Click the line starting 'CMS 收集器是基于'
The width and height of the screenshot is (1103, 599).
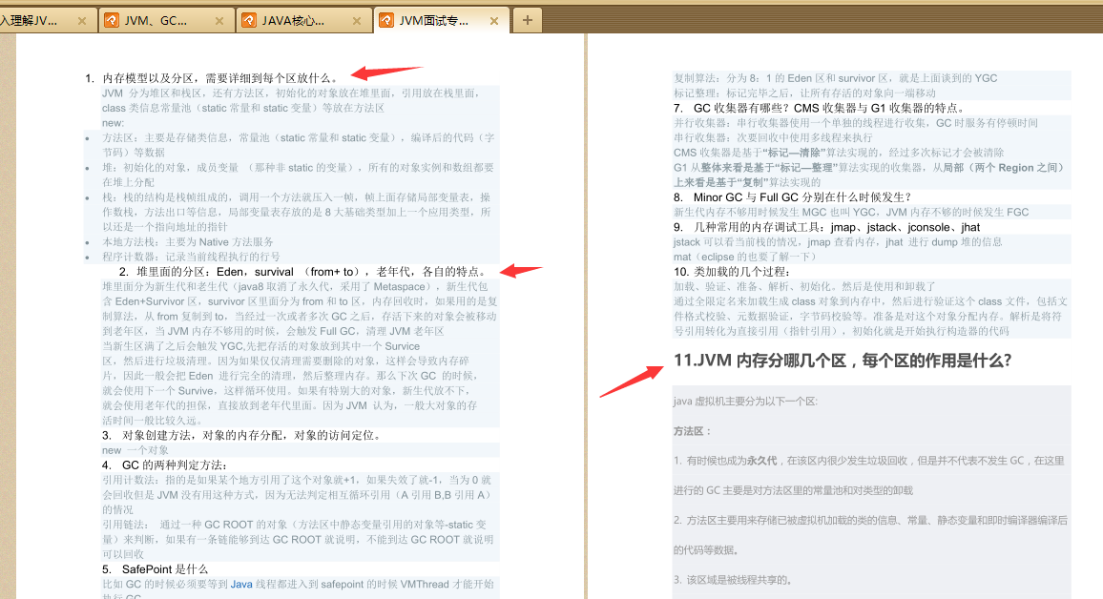tap(839, 153)
